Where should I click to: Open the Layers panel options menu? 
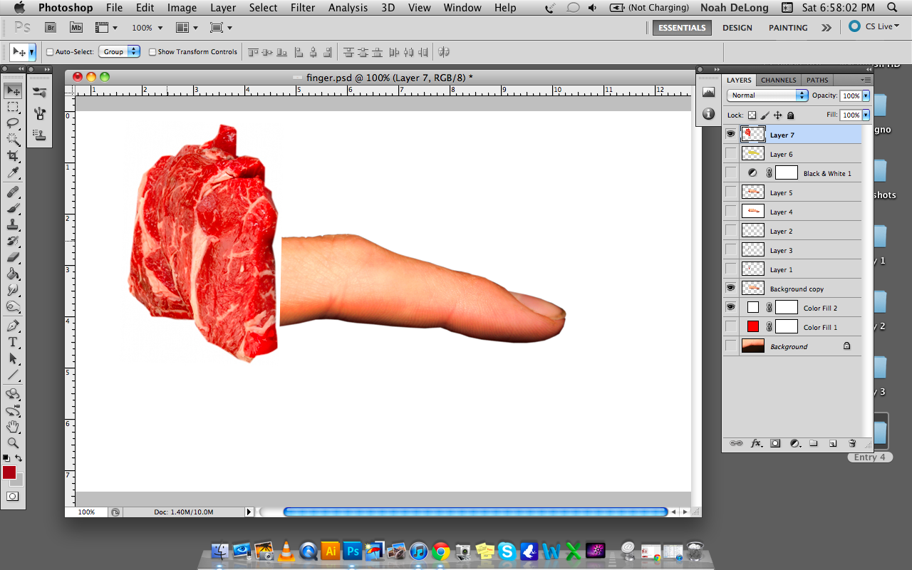(866, 80)
